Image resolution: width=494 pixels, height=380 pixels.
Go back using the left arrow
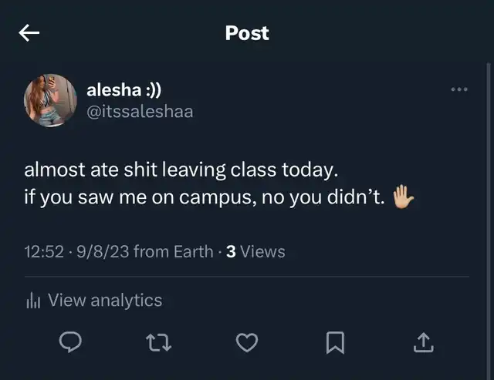[29, 33]
